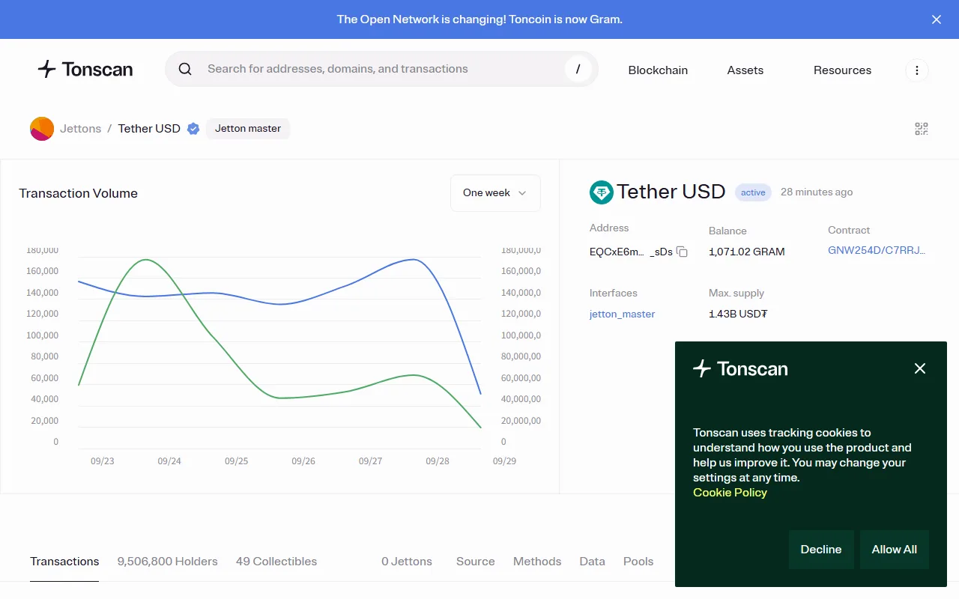This screenshot has width=959, height=599.
Task: Click the Tonscan logo in header
Action: coord(85,70)
